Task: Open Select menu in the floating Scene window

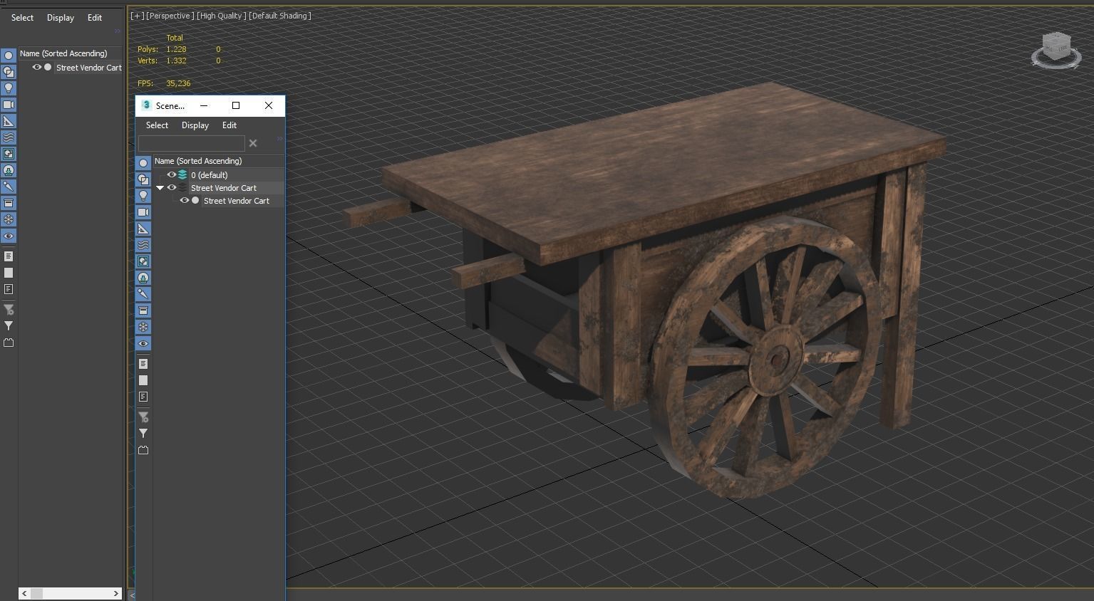Action: (x=157, y=125)
